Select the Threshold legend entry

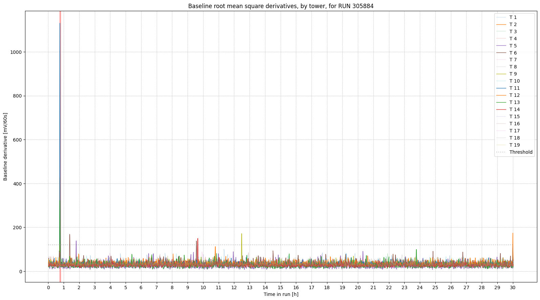point(521,152)
